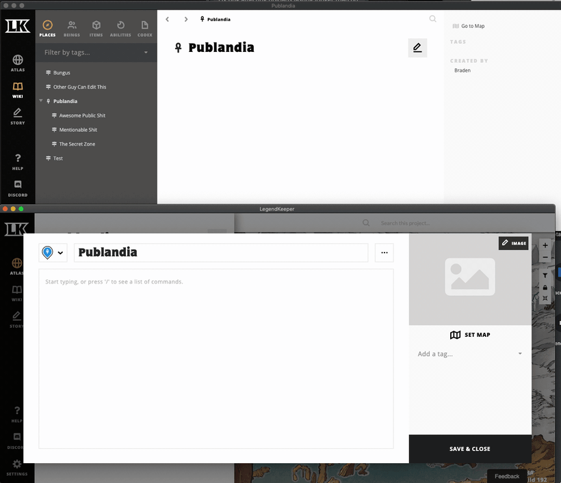Click the edit pencil next to Publandia title

click(x=417, y=48)
